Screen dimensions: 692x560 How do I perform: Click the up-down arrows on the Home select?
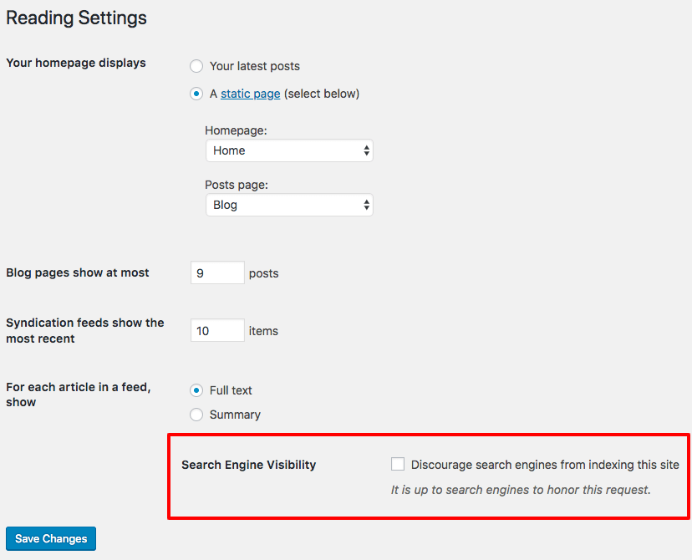(x=366, y=150)
